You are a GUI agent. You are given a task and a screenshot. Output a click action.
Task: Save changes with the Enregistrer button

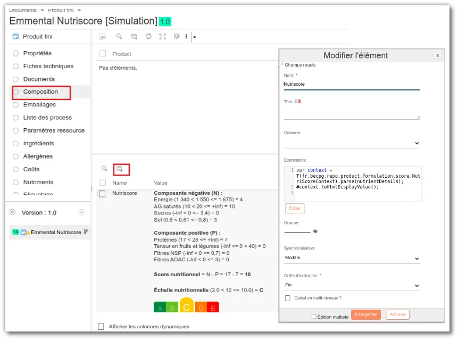pyautogui.click(x=365, y=314)
